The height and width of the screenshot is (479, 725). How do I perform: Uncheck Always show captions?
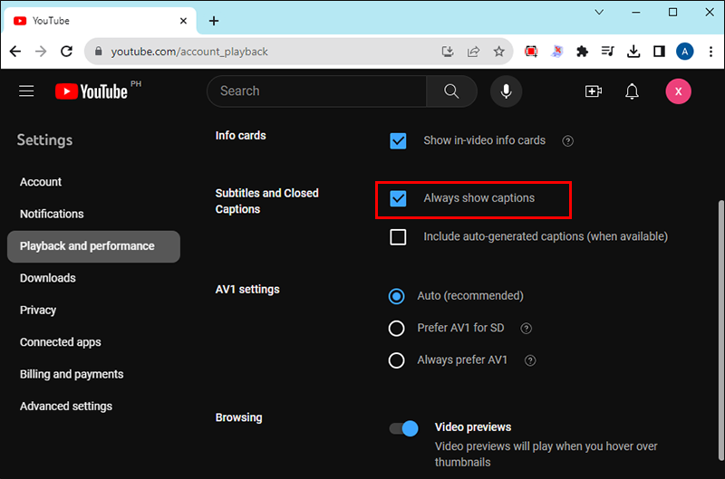(x=398, y=198)
